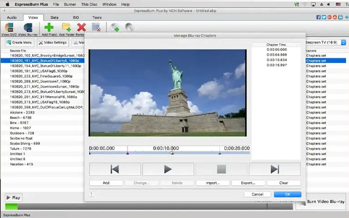
Task: Click the green disc capacity progress bar
Action: point(12,206)
